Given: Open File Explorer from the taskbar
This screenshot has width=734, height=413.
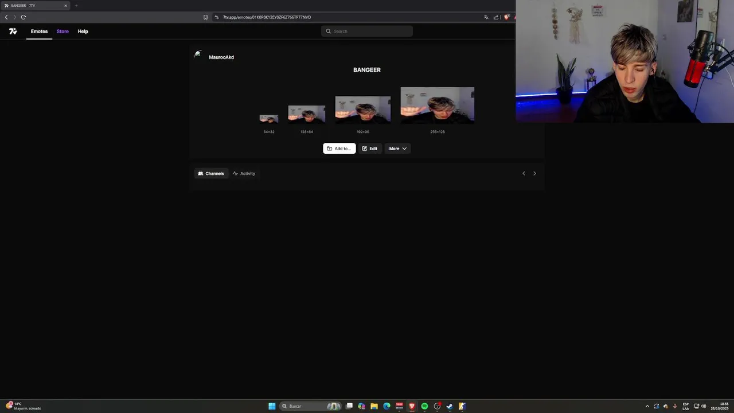Looking at the screenshot, I should [x=374, y=406].
